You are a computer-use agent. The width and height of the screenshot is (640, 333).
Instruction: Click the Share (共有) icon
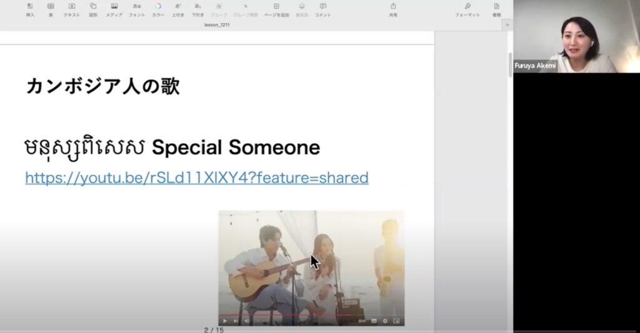click(x=393, y=9)
